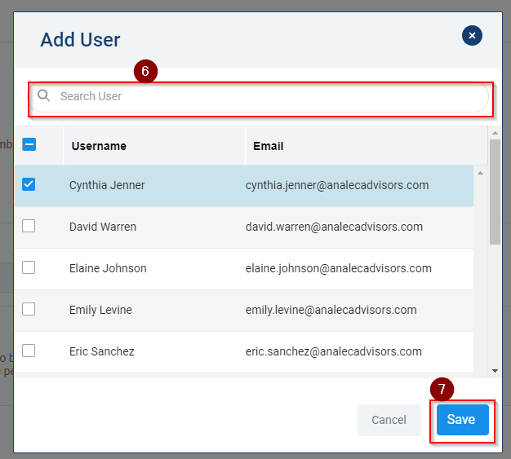The height and width of the screenshot is (459, 511).
Task: Focus the Search User field
Action: pos(260,97)
